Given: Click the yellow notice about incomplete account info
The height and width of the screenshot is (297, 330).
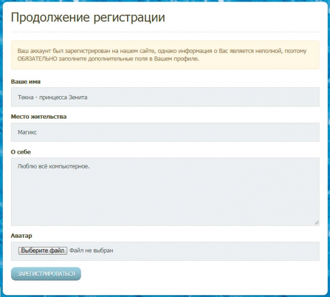Looking at the screenshot, I should tap(165, 55).
